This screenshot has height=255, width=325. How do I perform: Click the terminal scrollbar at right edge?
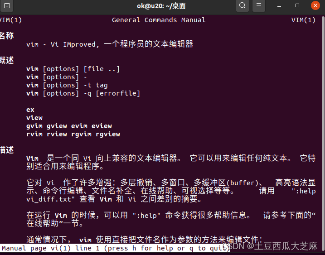[324, 135]
